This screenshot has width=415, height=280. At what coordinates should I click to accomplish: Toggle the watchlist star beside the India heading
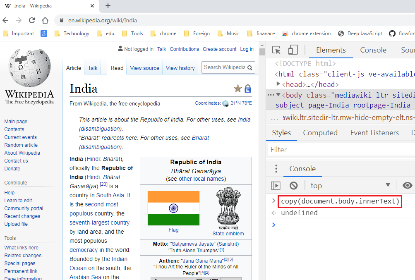[237, 89]
